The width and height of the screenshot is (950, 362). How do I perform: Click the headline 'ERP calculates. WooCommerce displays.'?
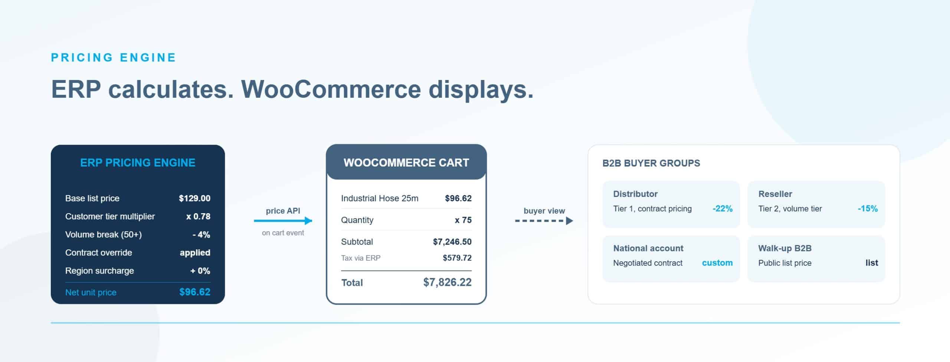click(292, 90)
